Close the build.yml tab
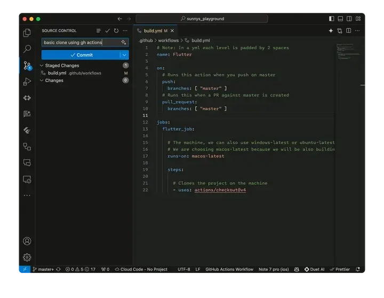This screenshot has width=384, height=298. pyautogui.click(x=172, y=30)
